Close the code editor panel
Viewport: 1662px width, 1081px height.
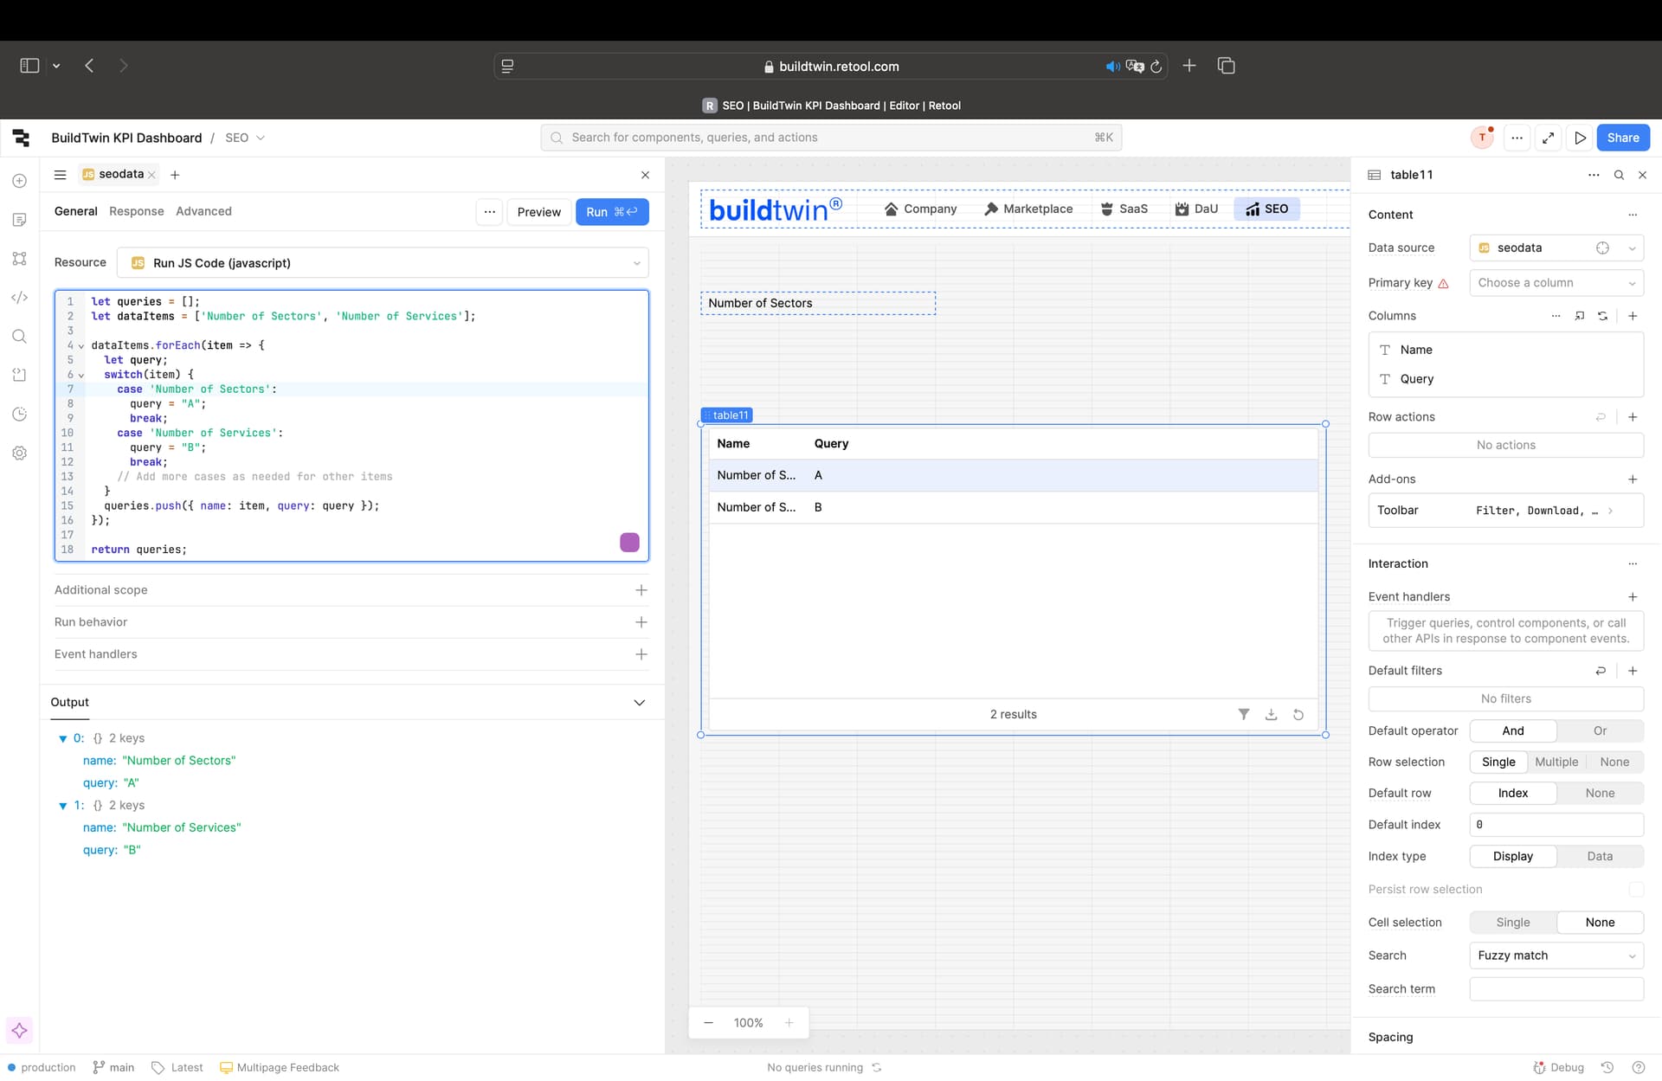[645, 175]
